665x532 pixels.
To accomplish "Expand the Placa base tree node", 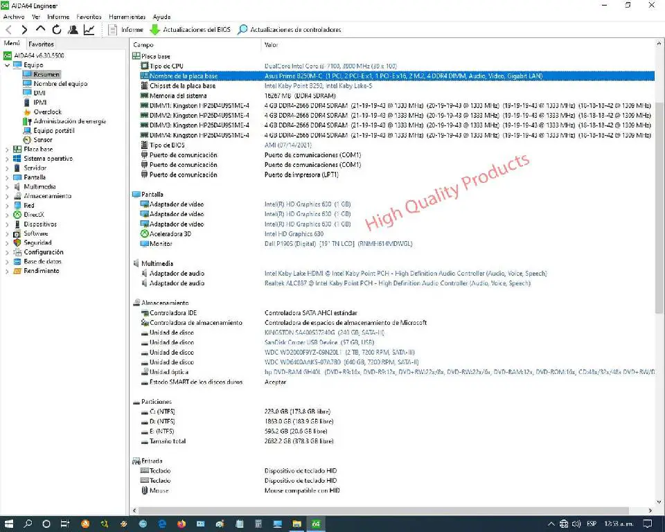I will pos(7,150).
